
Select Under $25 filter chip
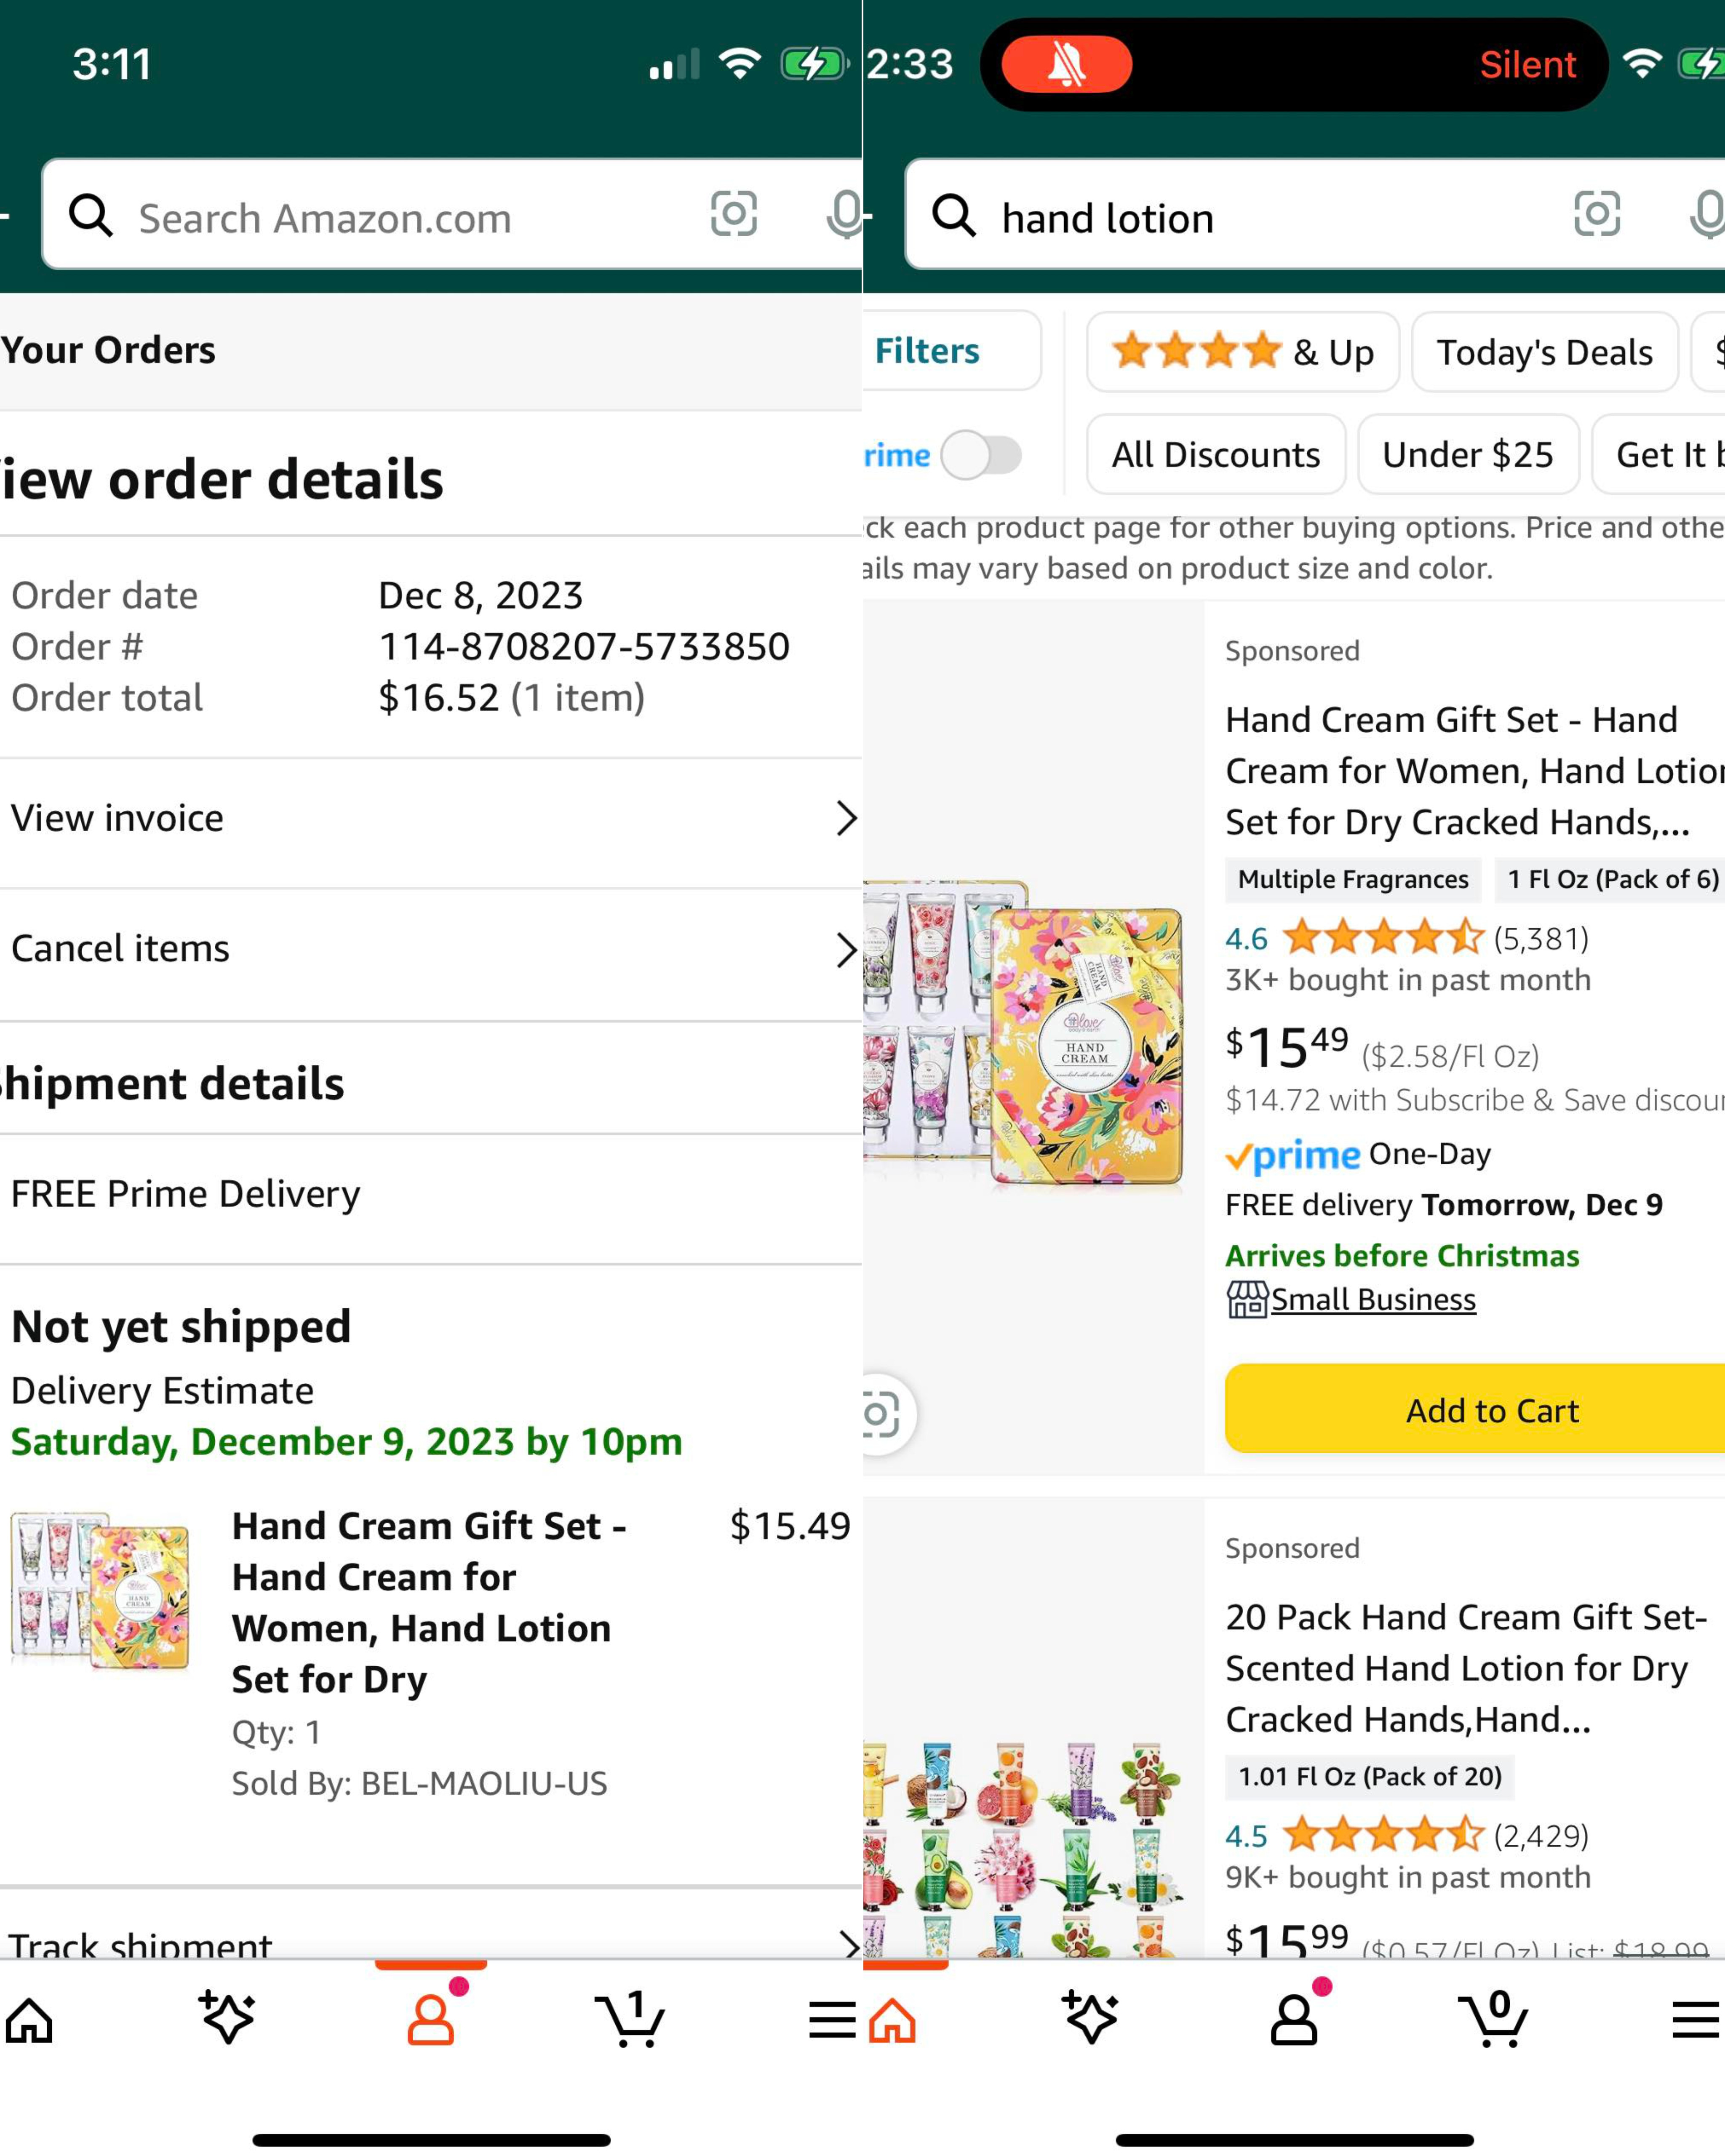pos(1467,455)
